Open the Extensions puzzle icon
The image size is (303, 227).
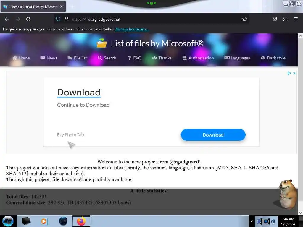[x=285, y=19]
